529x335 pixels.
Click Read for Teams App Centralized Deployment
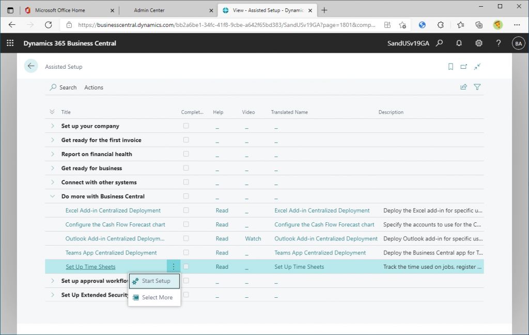(x=222, y=253)
